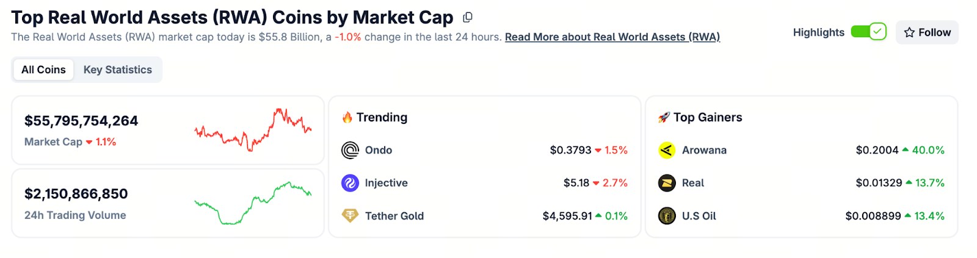Click the red market cap sparkline chart

pos(253,129)
